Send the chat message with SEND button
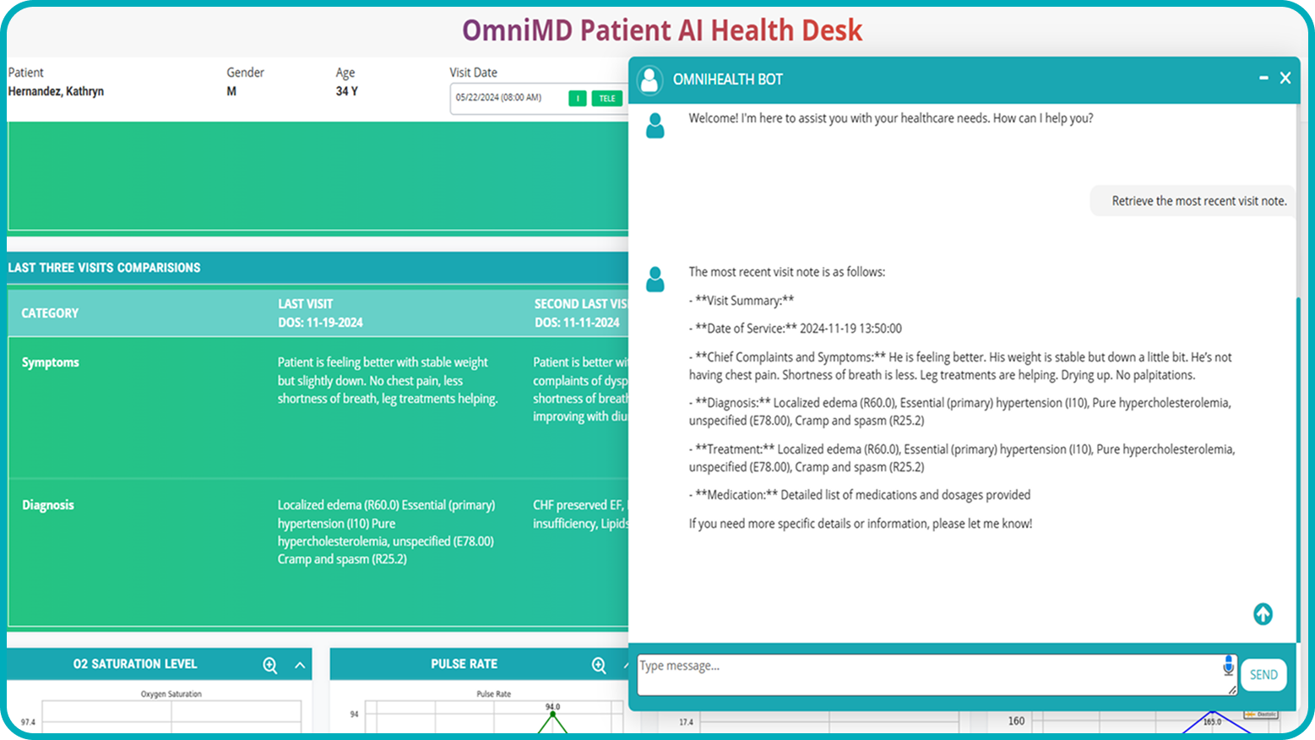Viewport: 1315px width, 740px height. pyautogui.click(x=1263, y=675)
